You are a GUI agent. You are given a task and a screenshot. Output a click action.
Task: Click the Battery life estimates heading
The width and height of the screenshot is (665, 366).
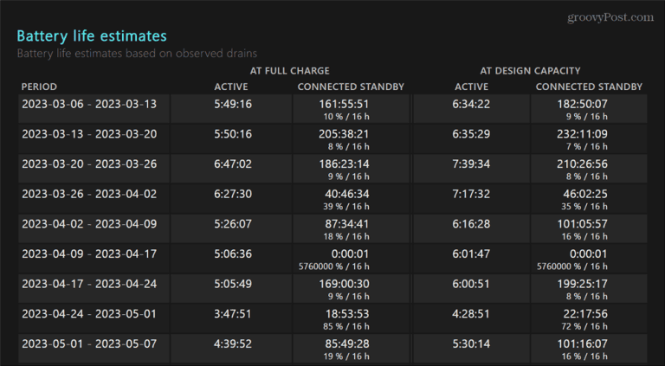click(x=92, y=35)
